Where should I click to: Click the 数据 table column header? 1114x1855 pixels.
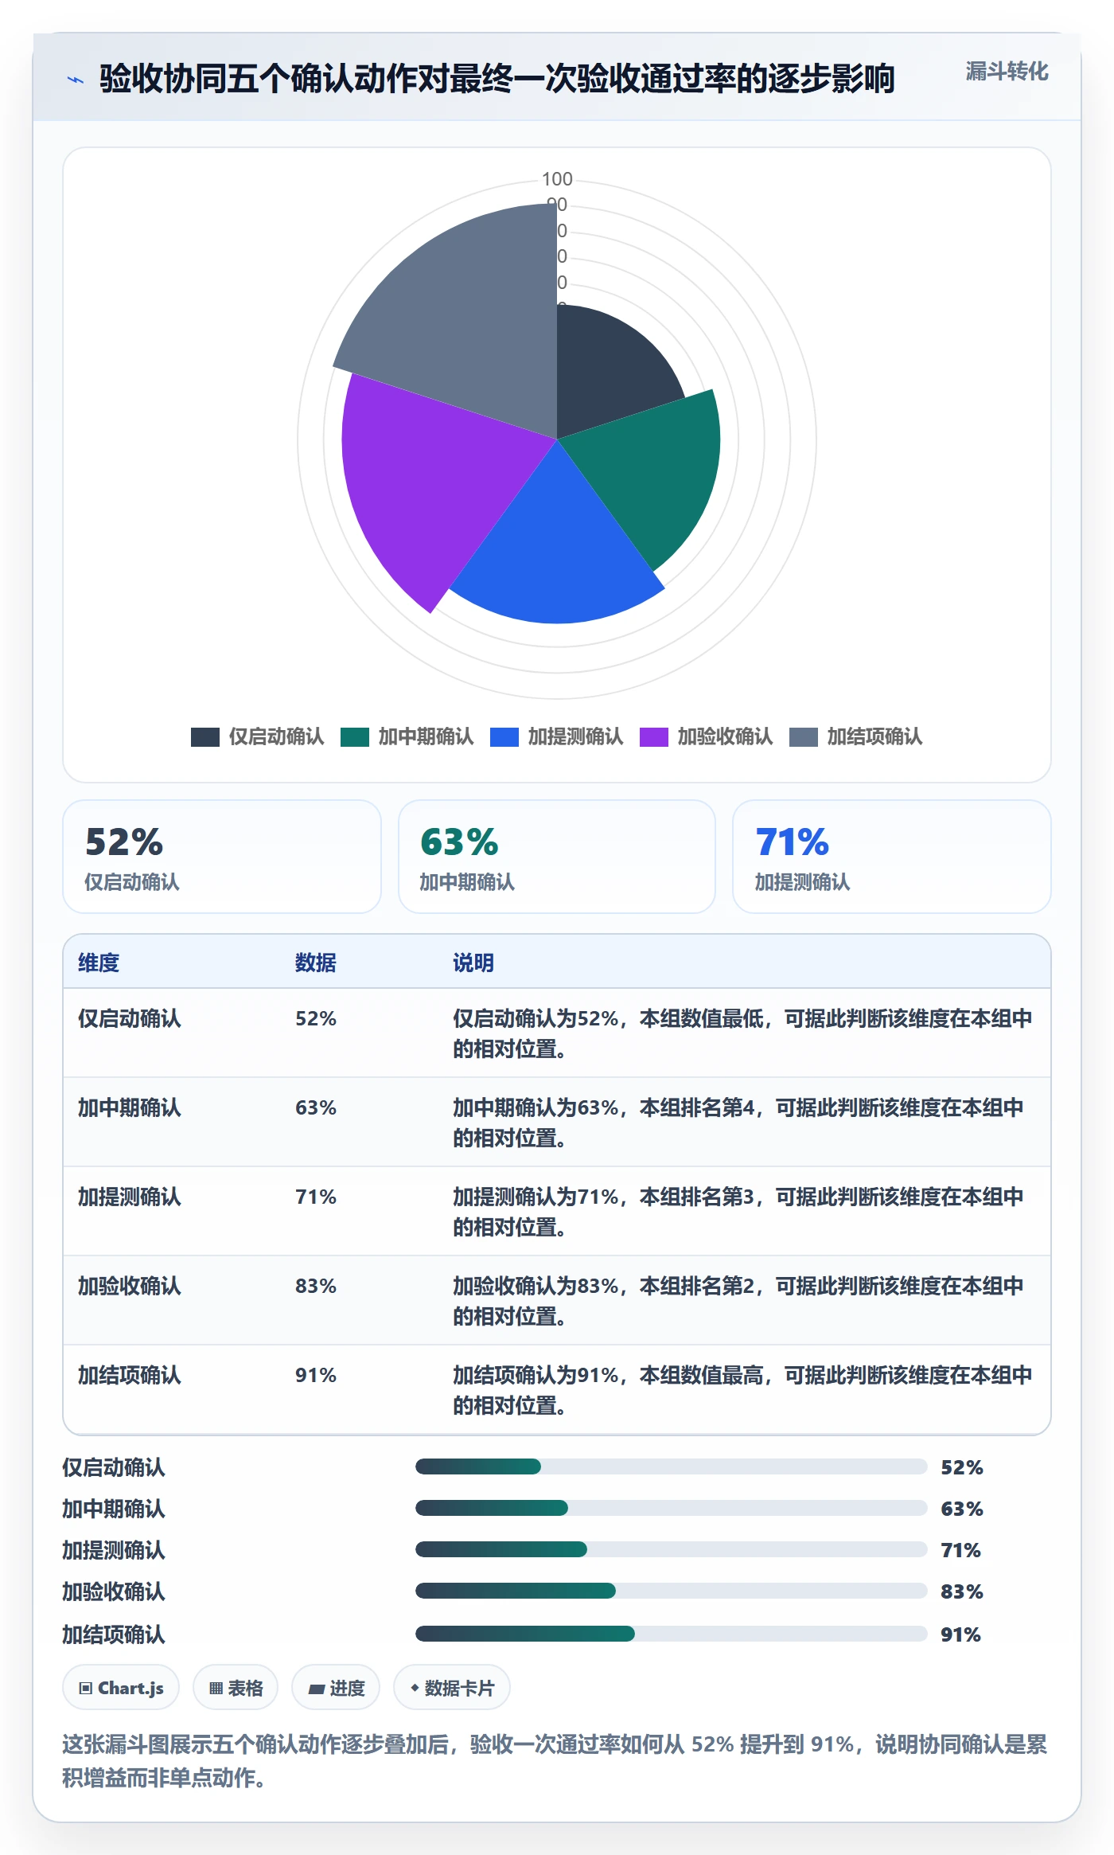point(316,963)
